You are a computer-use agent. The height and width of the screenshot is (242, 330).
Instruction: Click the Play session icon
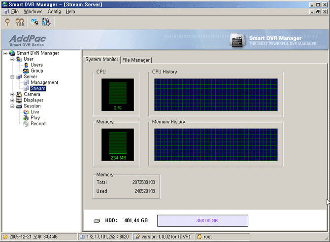pyautogui.click(x=26, y=118)
